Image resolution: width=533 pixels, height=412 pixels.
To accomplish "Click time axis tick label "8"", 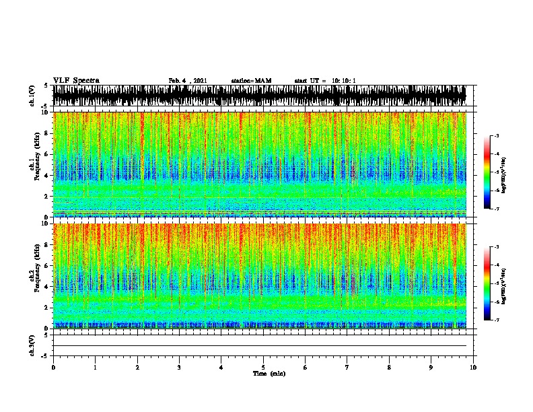I will (x=389, y=368).
